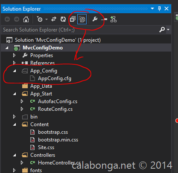Toggle Show All Files button
The height and width of the screenshot is (173, 178).
(82, 19)
